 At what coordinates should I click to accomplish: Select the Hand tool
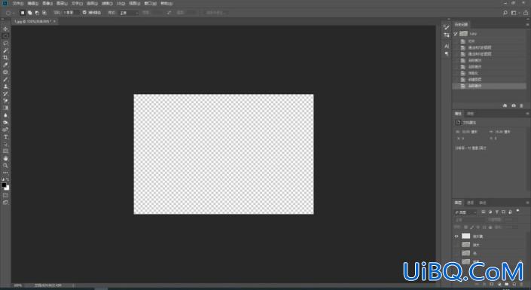tap(5, 158)
